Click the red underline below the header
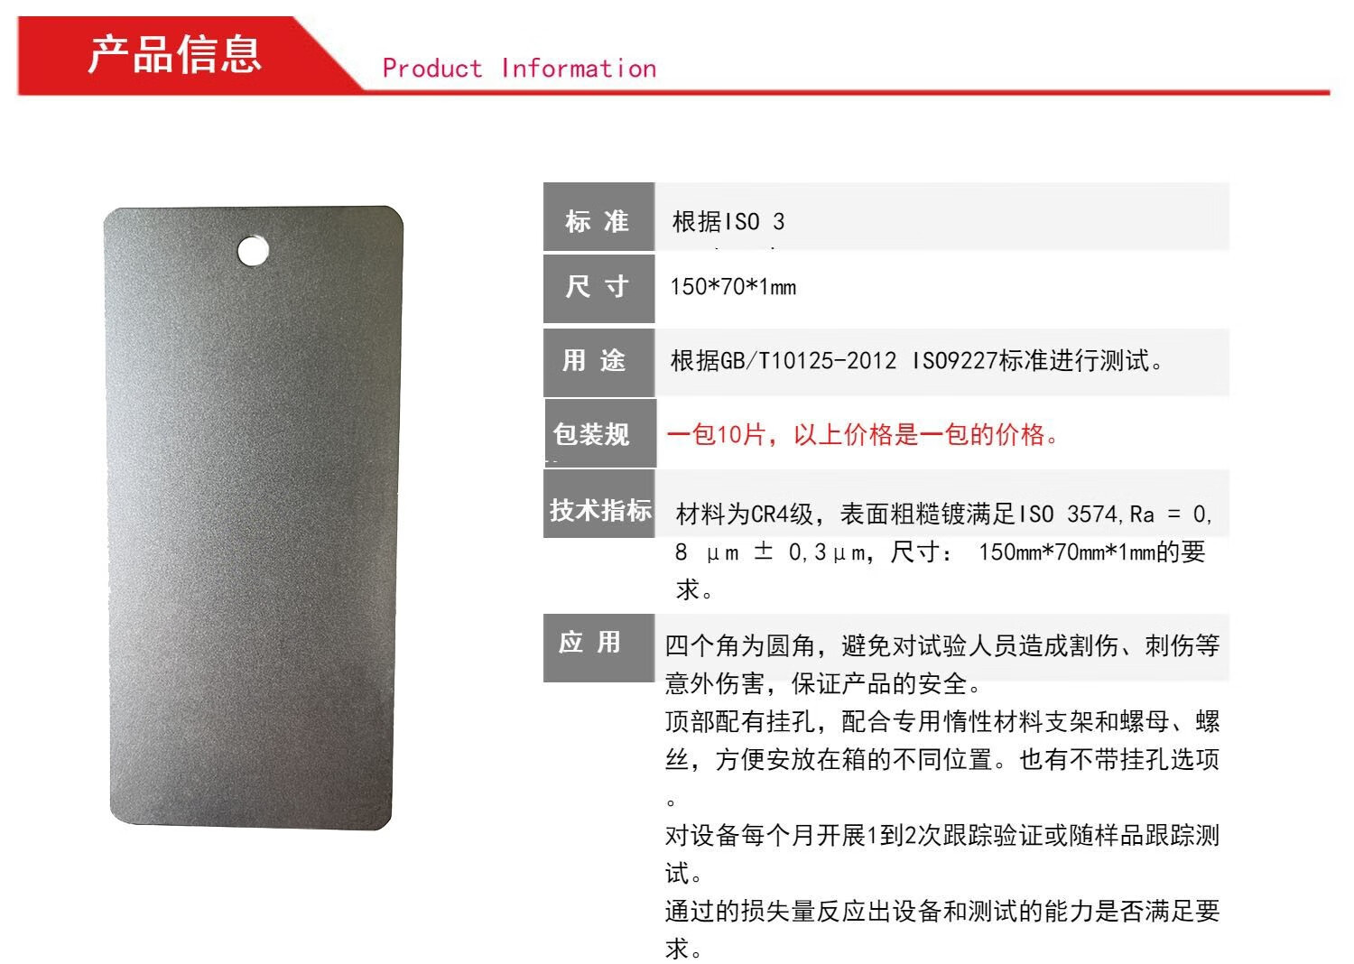This screenshot has width=1354, height=964. point(849,92)
